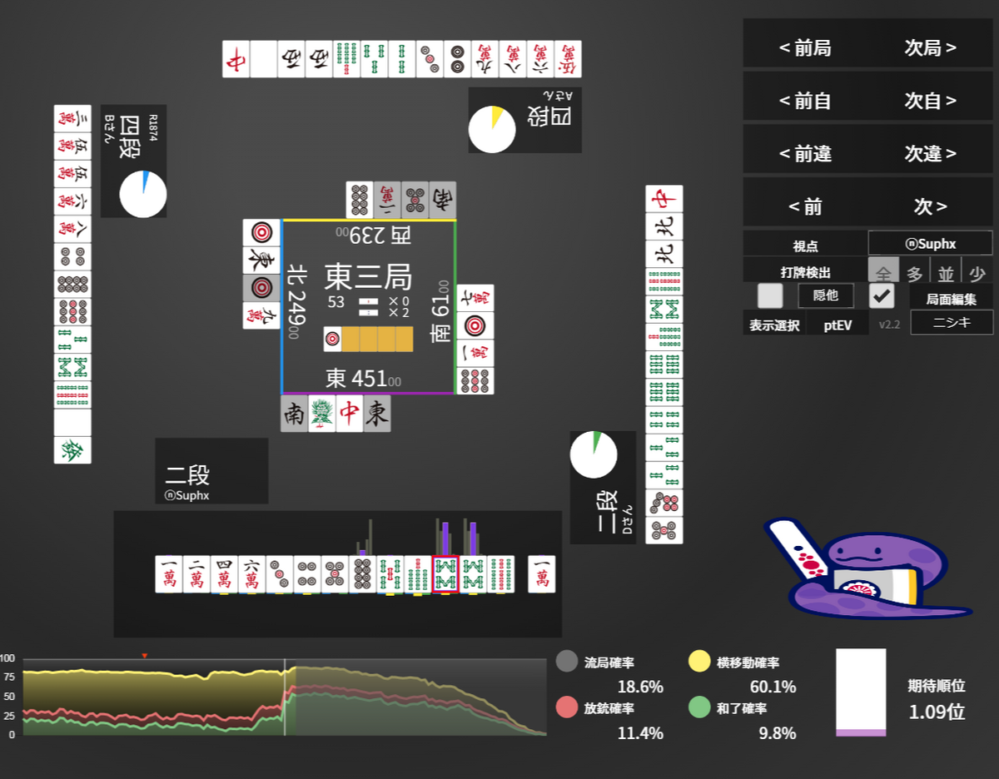
Task: Click A-san's yellow pie chart
Action: [x=492, y=129]
